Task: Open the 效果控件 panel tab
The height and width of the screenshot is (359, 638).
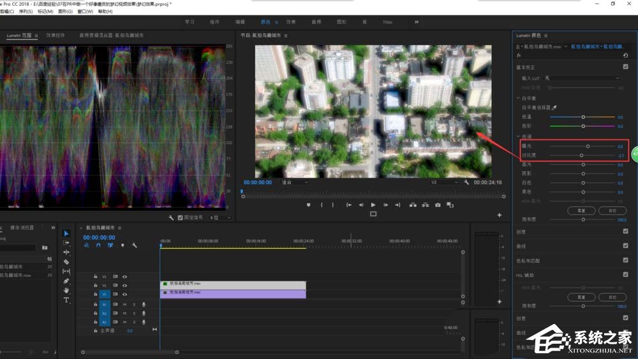Action: tap(56, 36)
